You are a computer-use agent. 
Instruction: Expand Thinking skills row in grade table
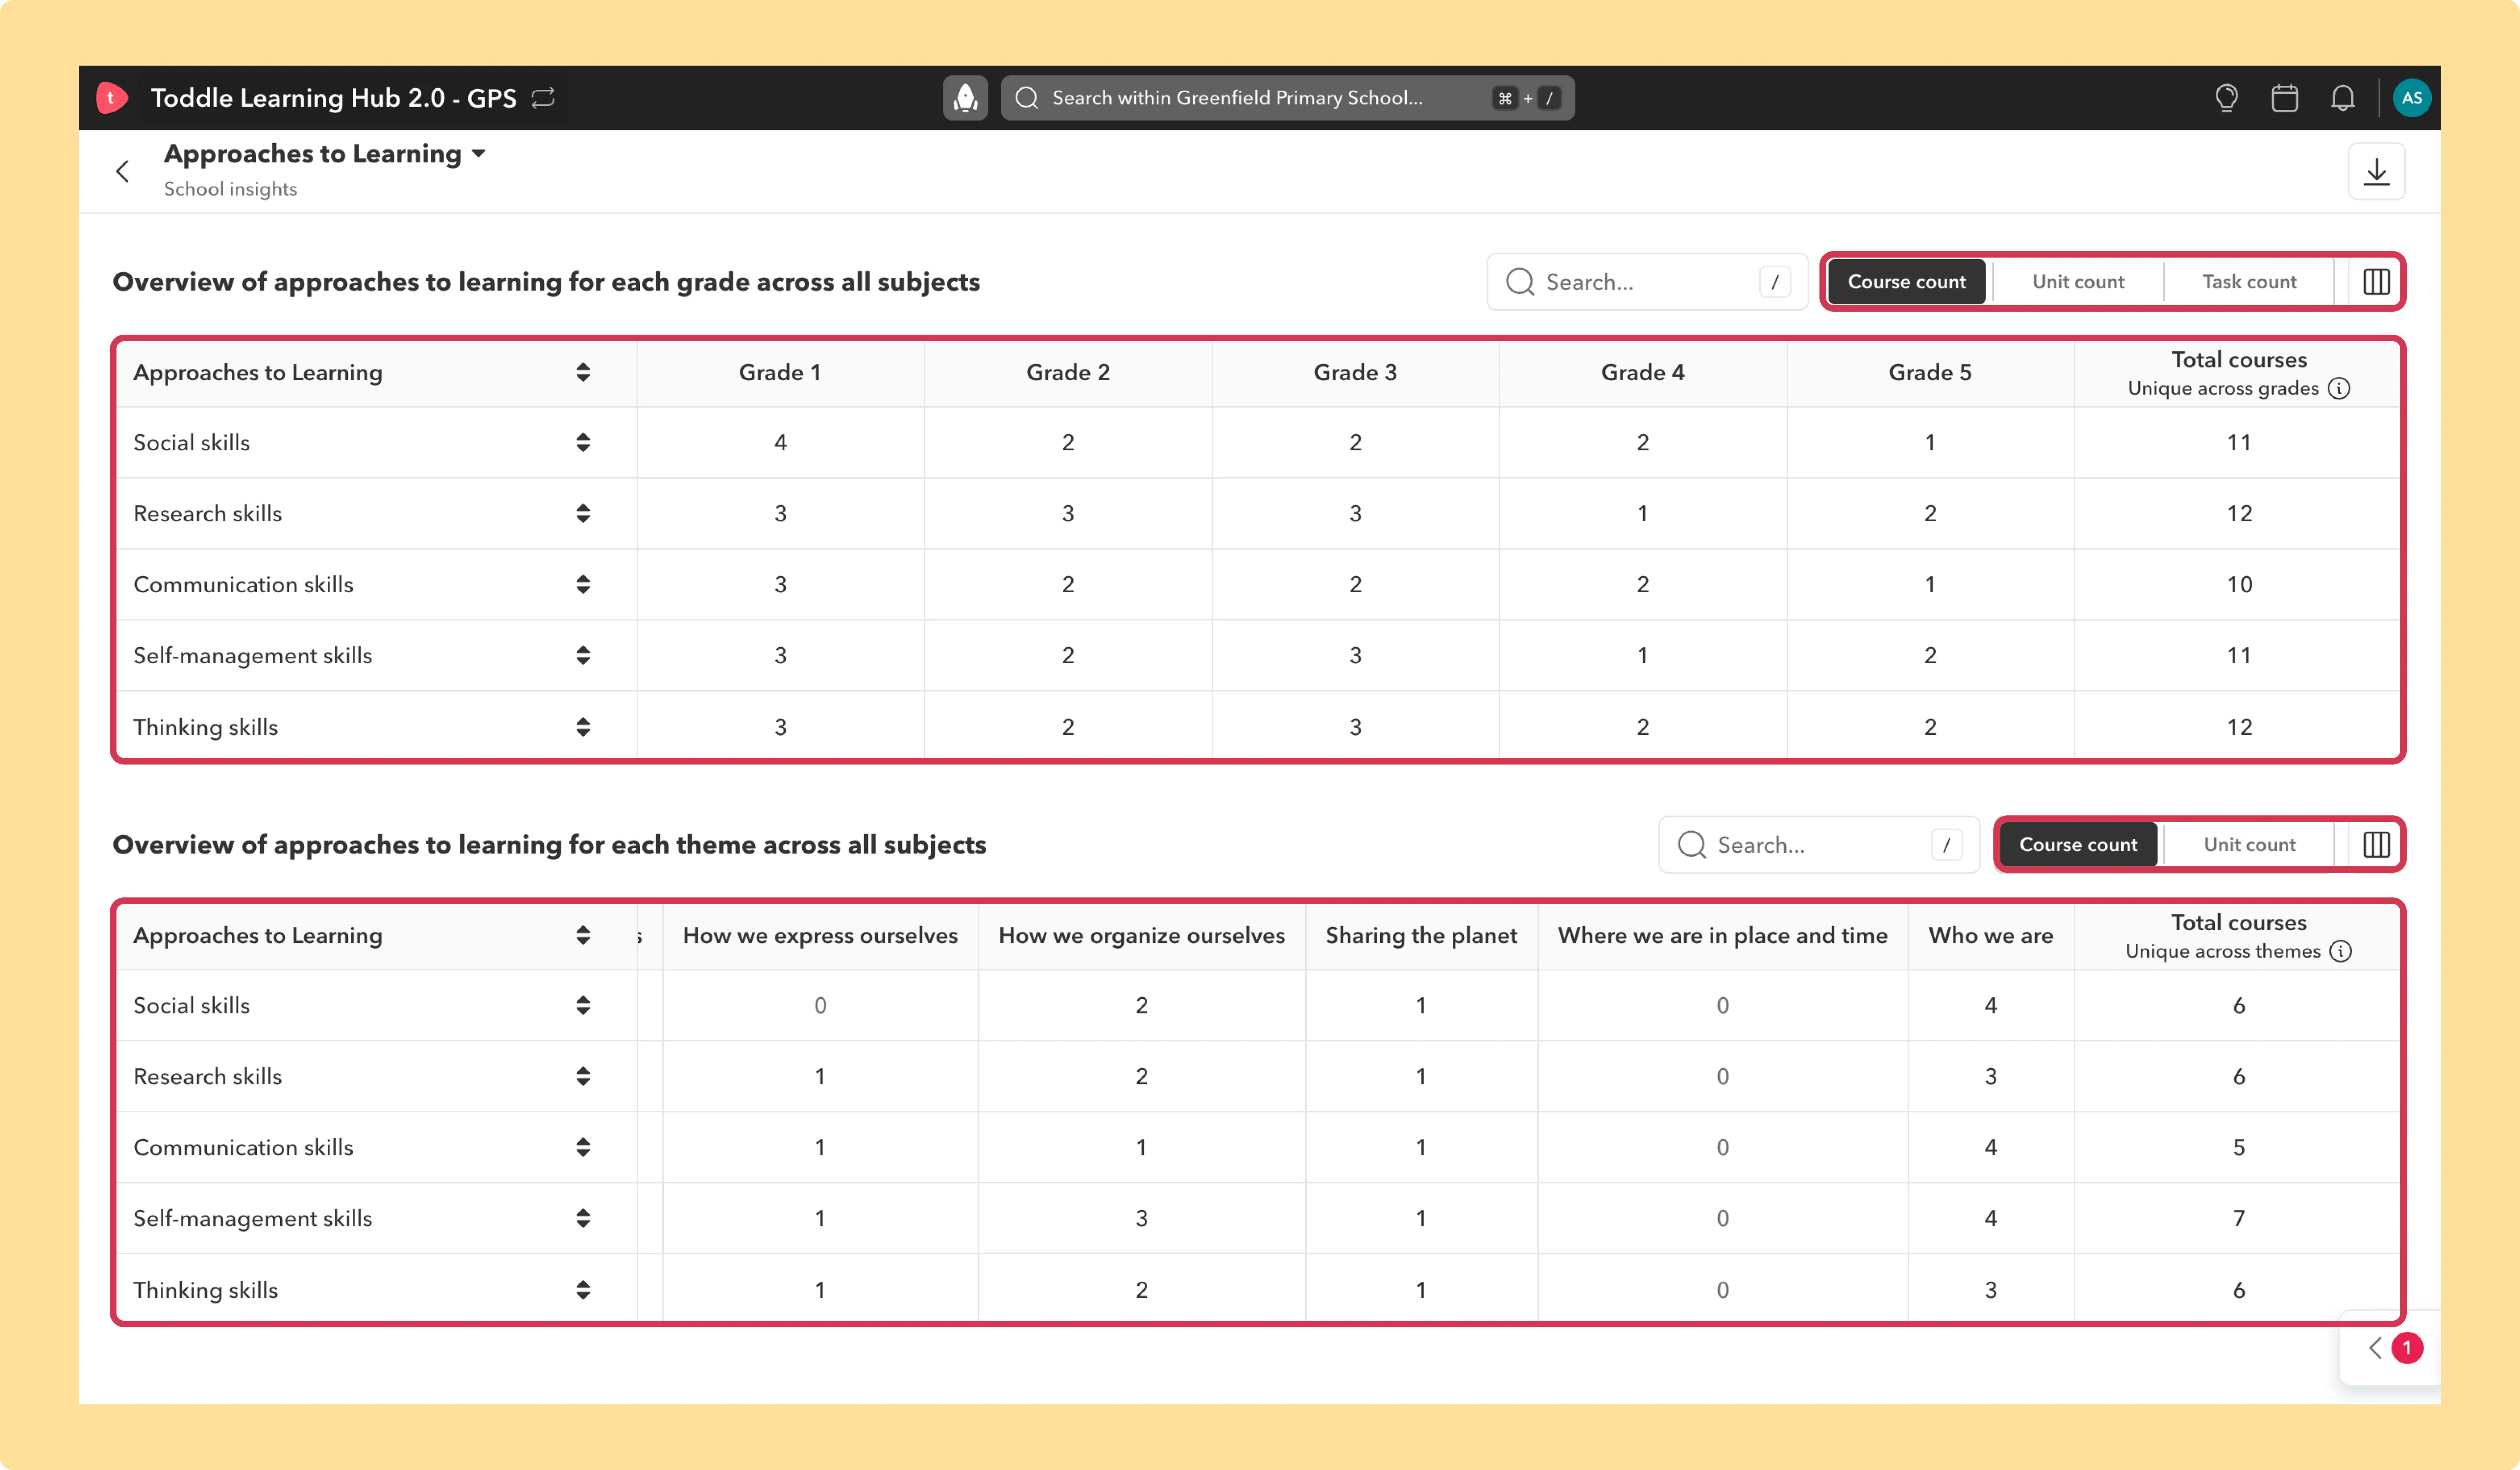(x=583, y=727)
